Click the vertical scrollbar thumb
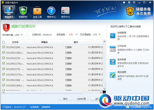This screenshot has height=110, width=154. click(104, 85)
